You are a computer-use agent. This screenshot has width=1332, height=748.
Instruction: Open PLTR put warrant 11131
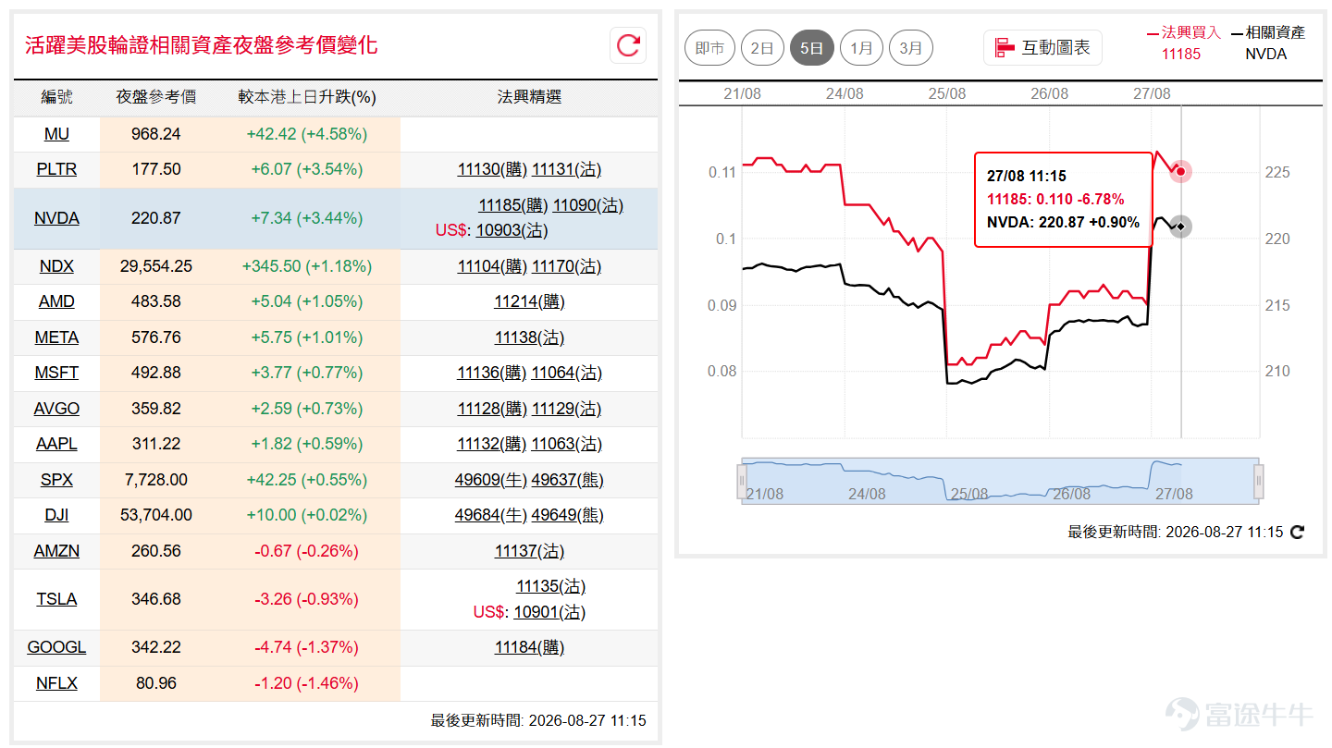pos(566,169)
